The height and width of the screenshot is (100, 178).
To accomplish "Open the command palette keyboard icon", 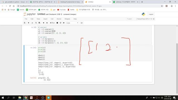I will tap(81, 23).
